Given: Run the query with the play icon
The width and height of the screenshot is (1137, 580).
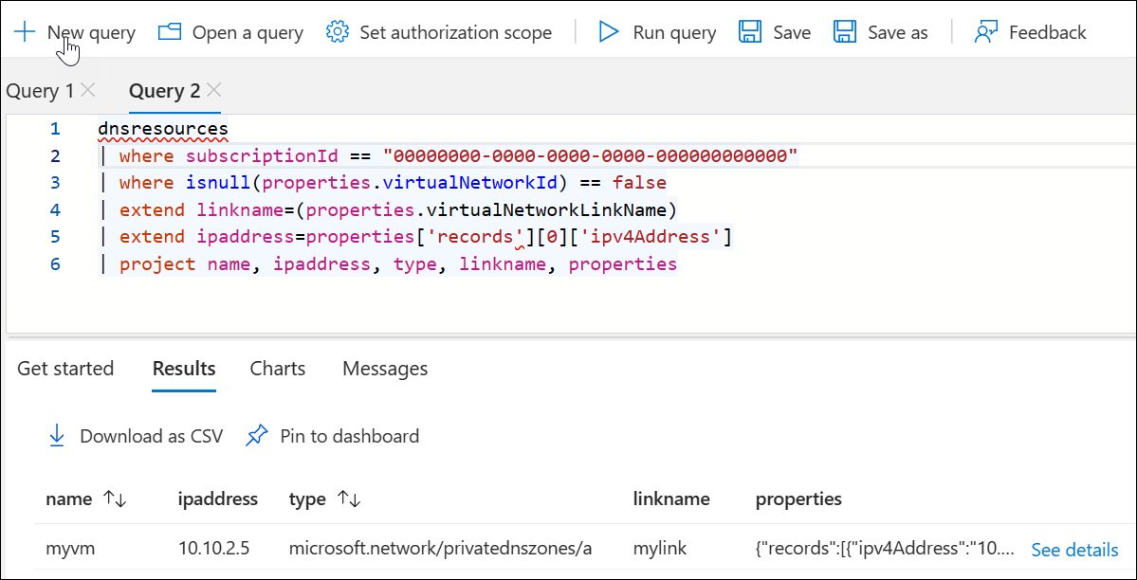Looking at the screenshot, I should [608, 32].
